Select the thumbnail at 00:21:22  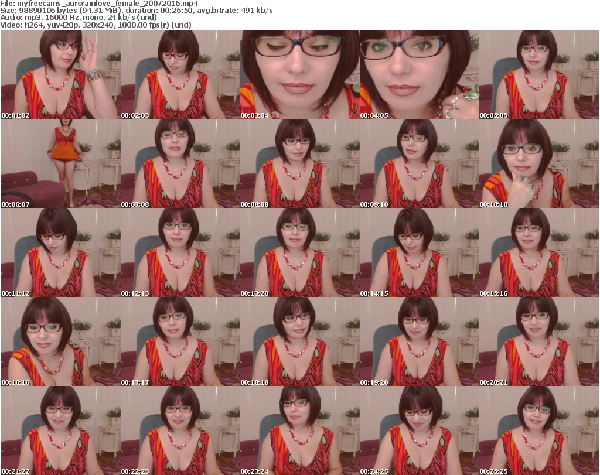click(x=61, y=430)
